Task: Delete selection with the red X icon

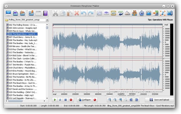Action: click(x=77, y=13)
